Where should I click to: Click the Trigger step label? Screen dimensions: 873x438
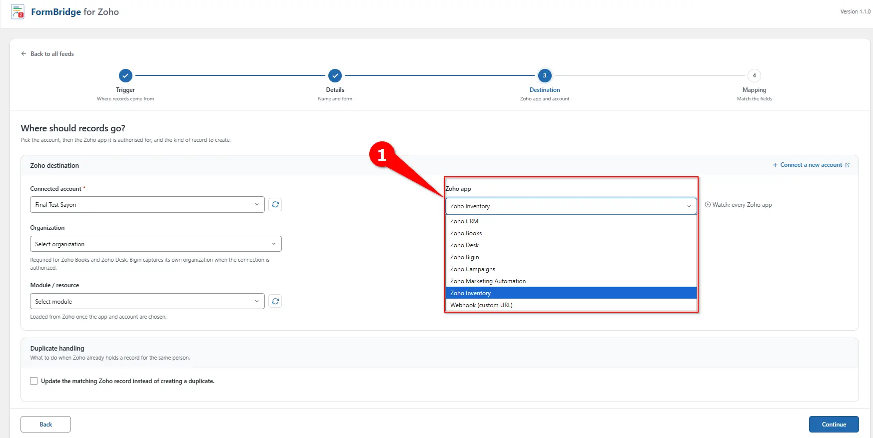coord(125,90)
